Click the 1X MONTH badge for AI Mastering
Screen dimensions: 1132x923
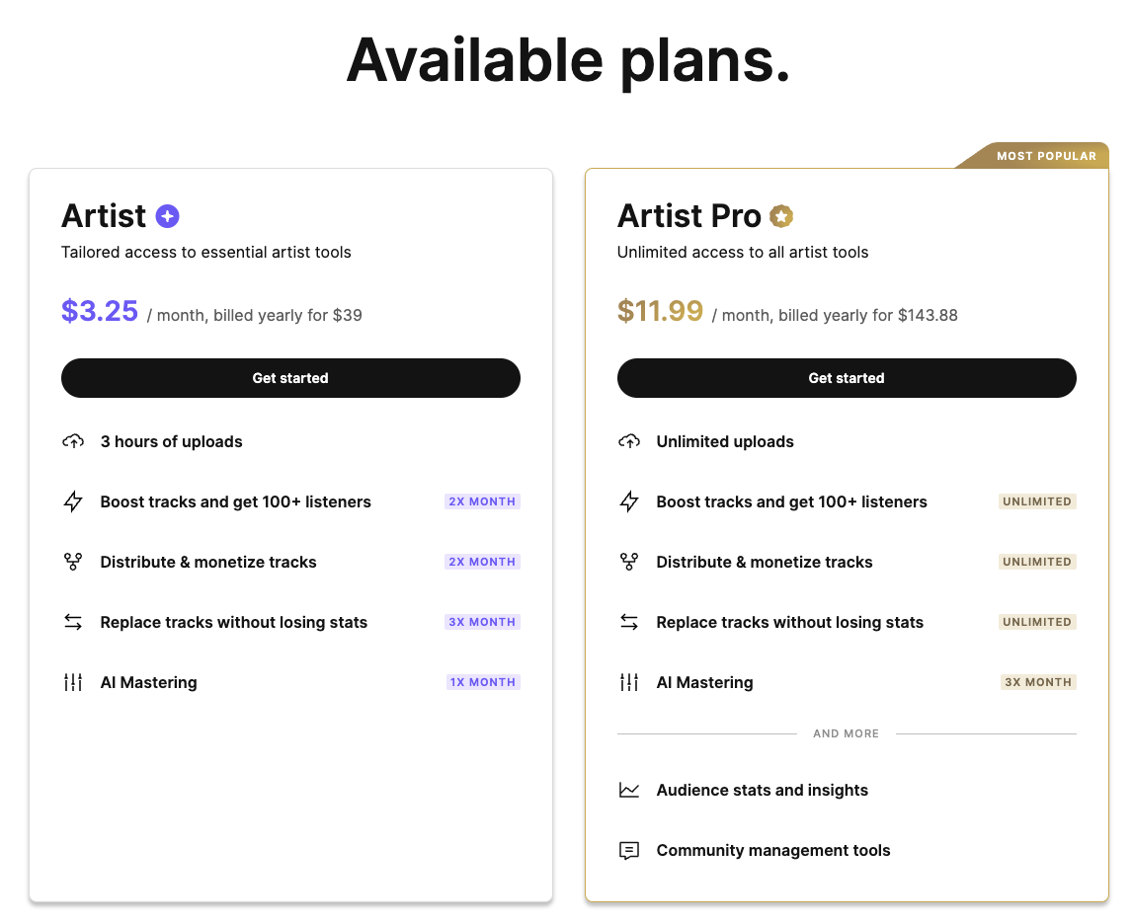[483, 682]
